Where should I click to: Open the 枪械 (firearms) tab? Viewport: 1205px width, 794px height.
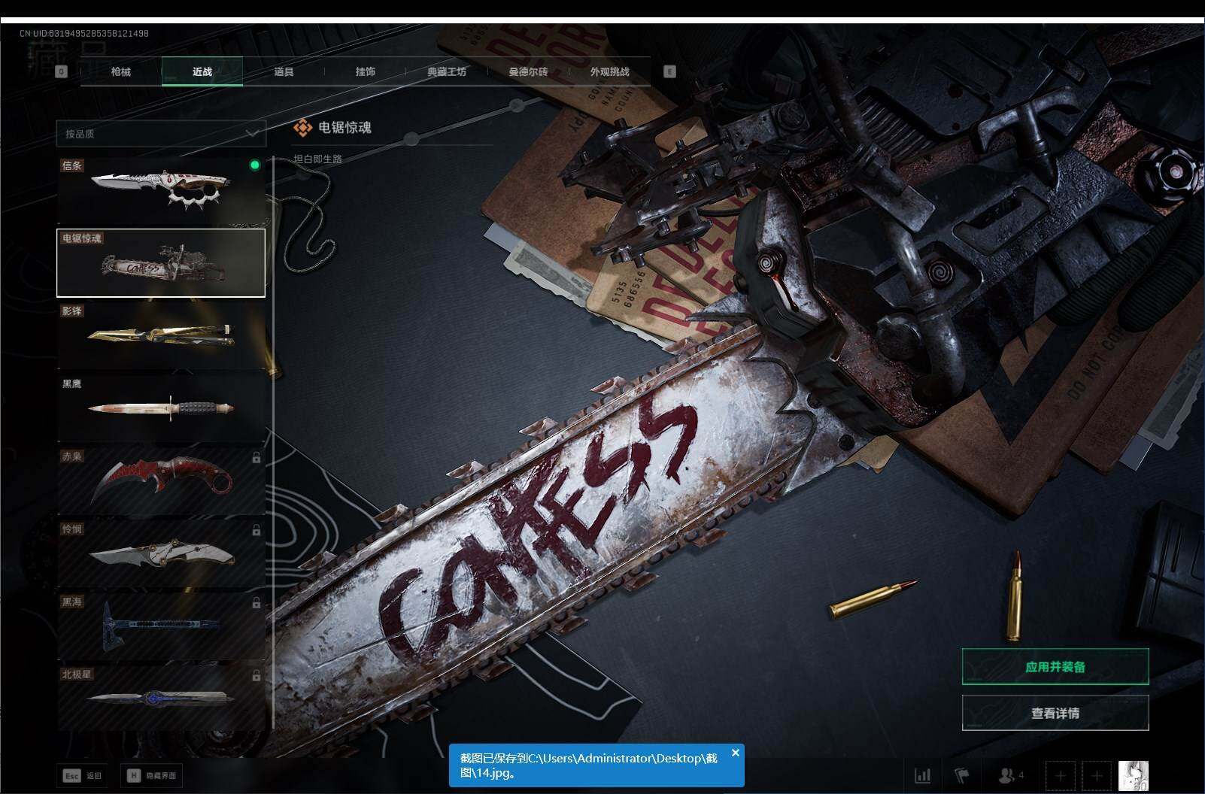coord(120,71)
